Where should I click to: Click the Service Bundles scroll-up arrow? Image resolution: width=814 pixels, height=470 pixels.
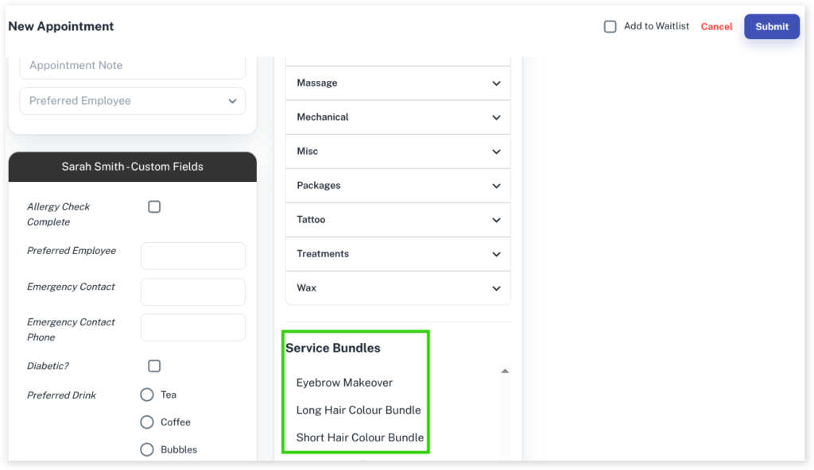[504, 371]
